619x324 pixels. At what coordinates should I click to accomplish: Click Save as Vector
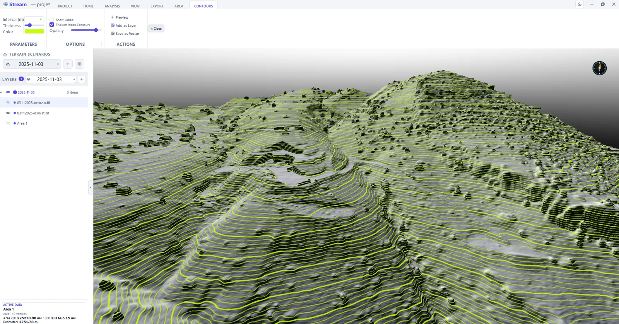125,34
